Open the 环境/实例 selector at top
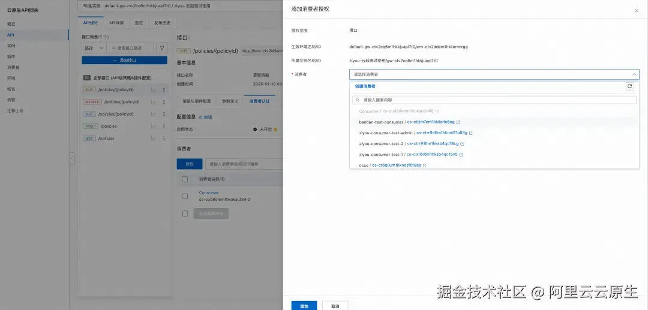 [181, 6]
